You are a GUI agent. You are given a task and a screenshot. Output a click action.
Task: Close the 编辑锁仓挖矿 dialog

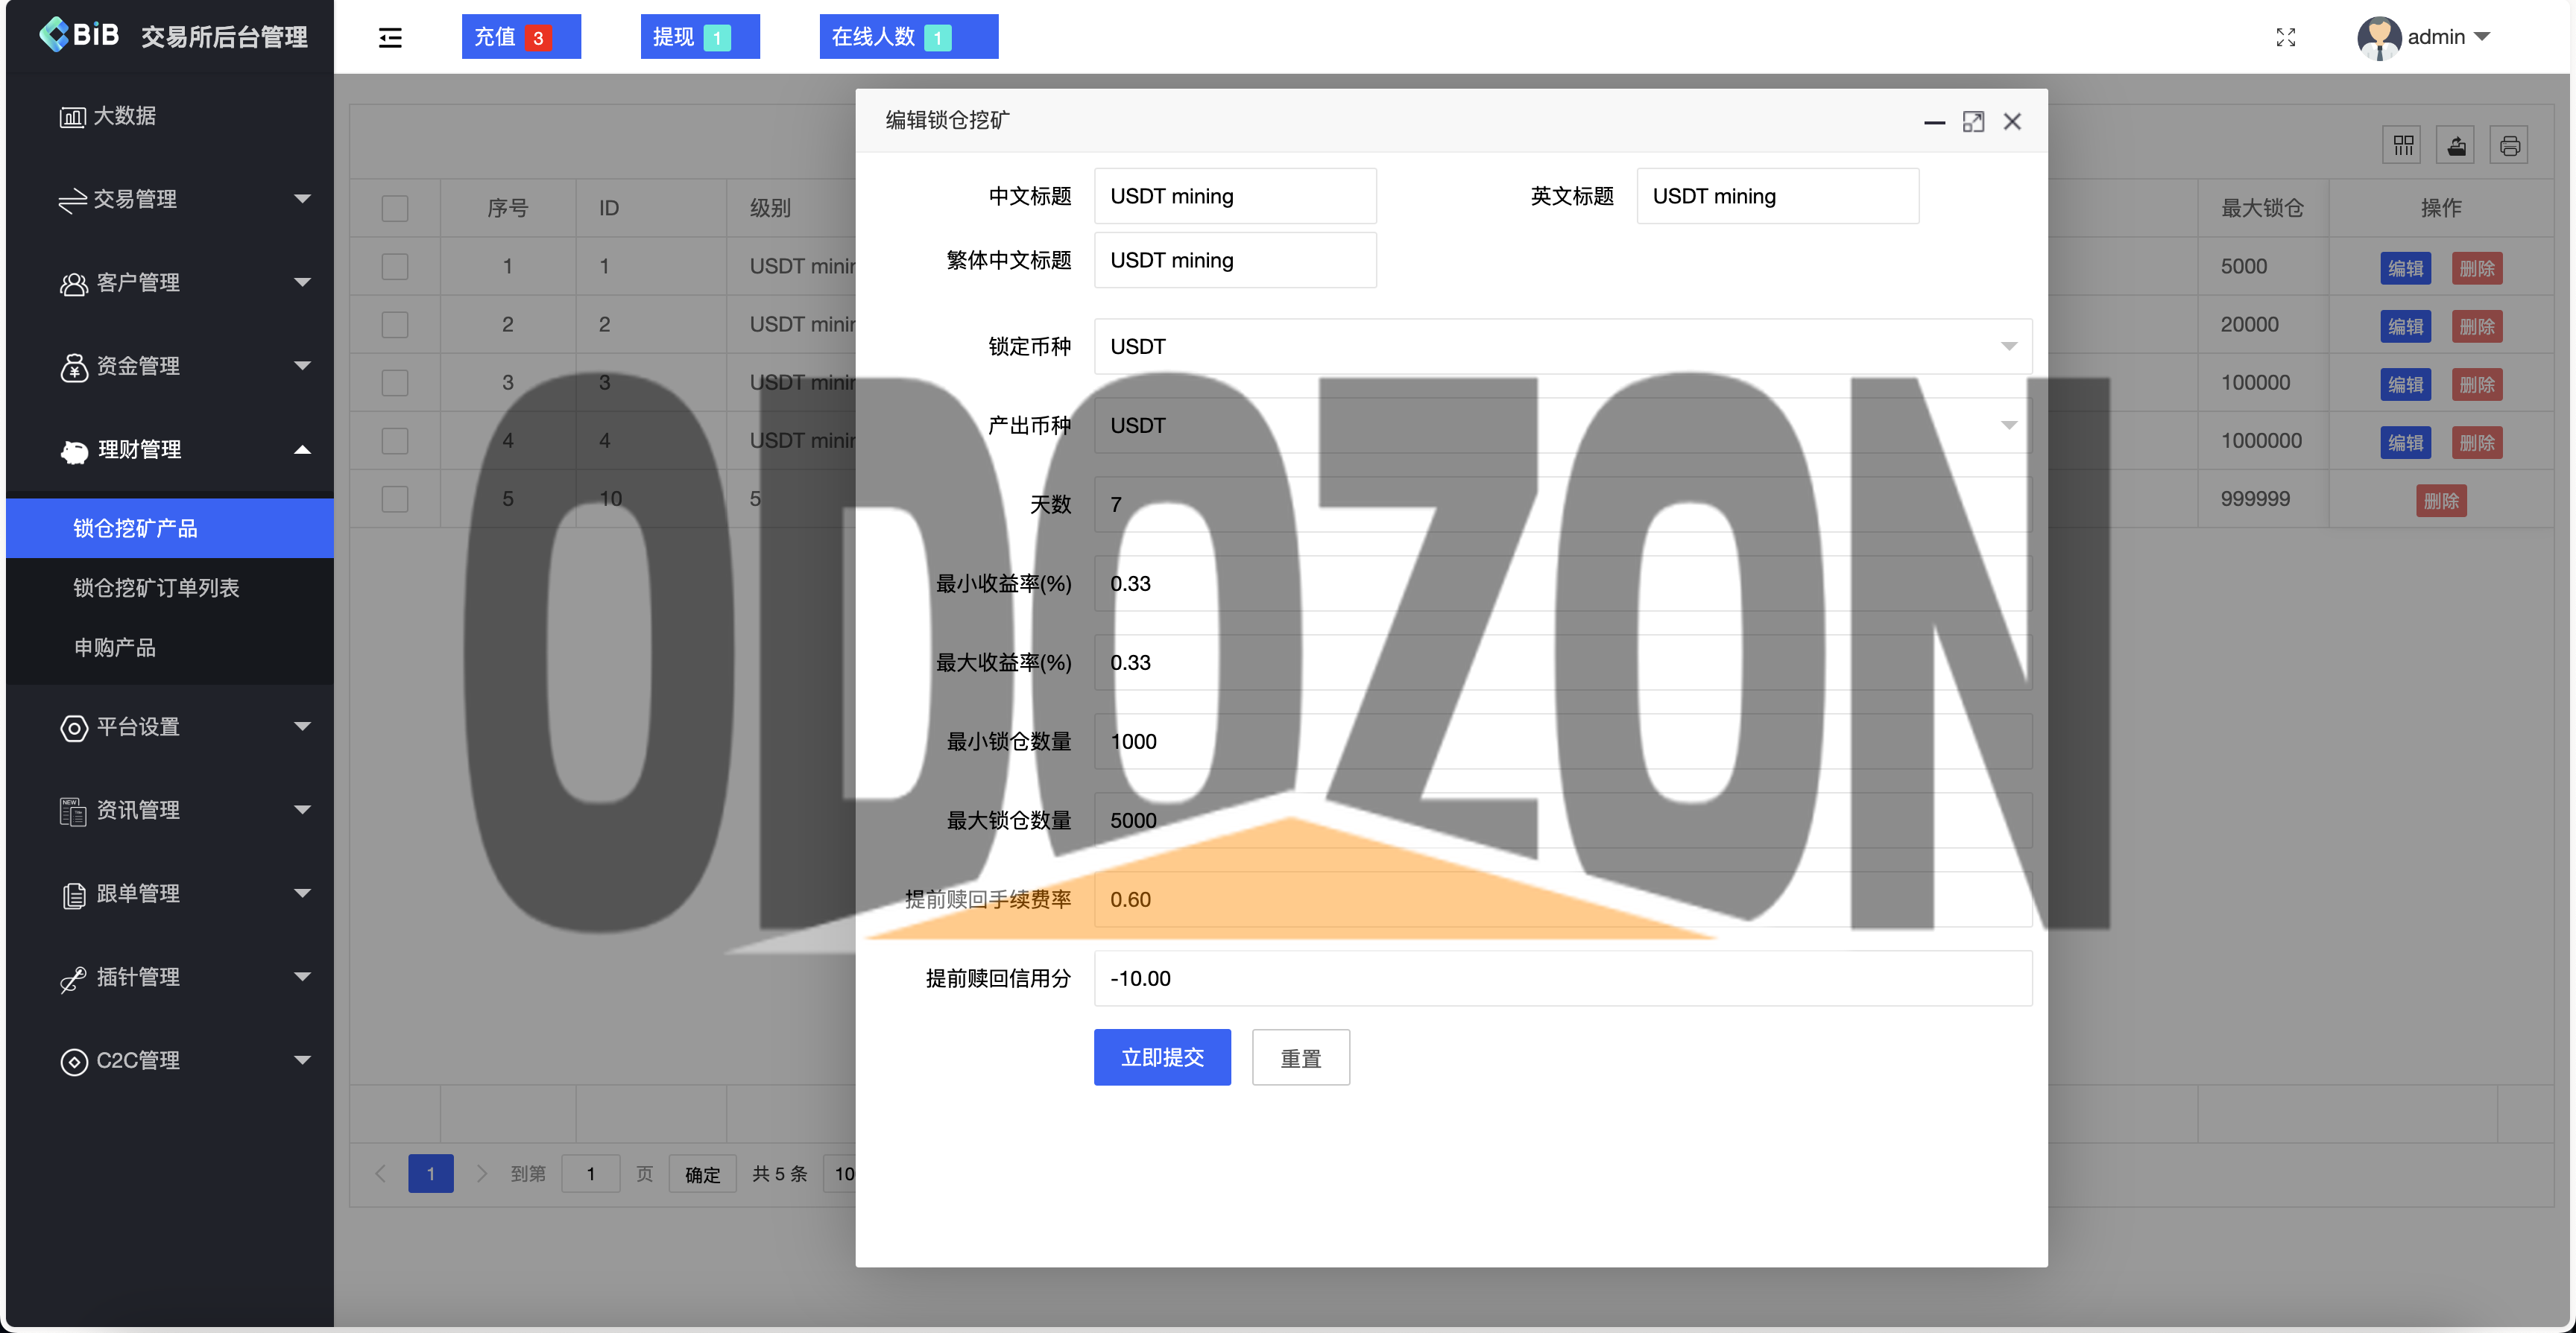[x=2012, y=122]
